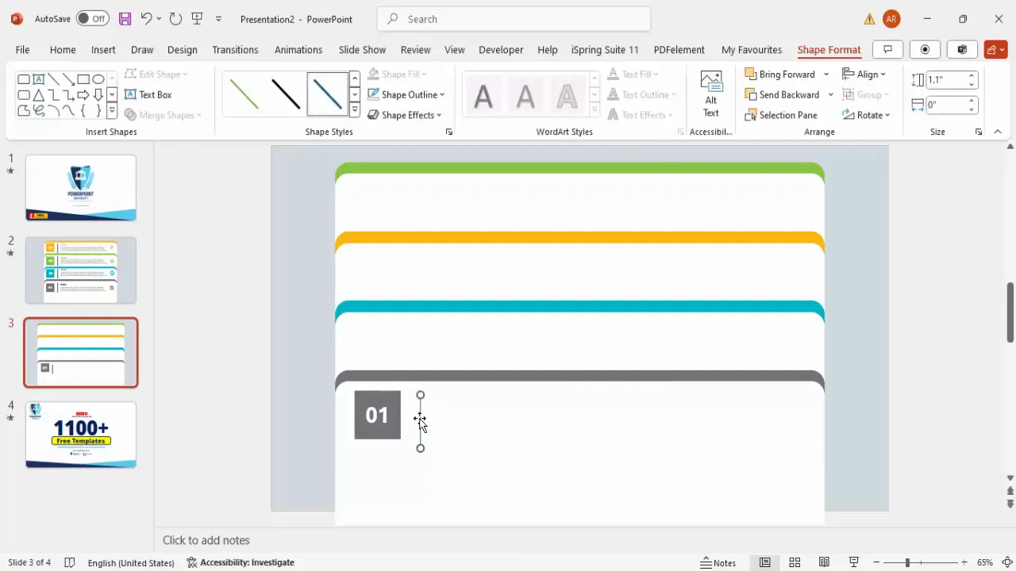
Task: Click the Bring Forward button
Action: pos(780,74)
